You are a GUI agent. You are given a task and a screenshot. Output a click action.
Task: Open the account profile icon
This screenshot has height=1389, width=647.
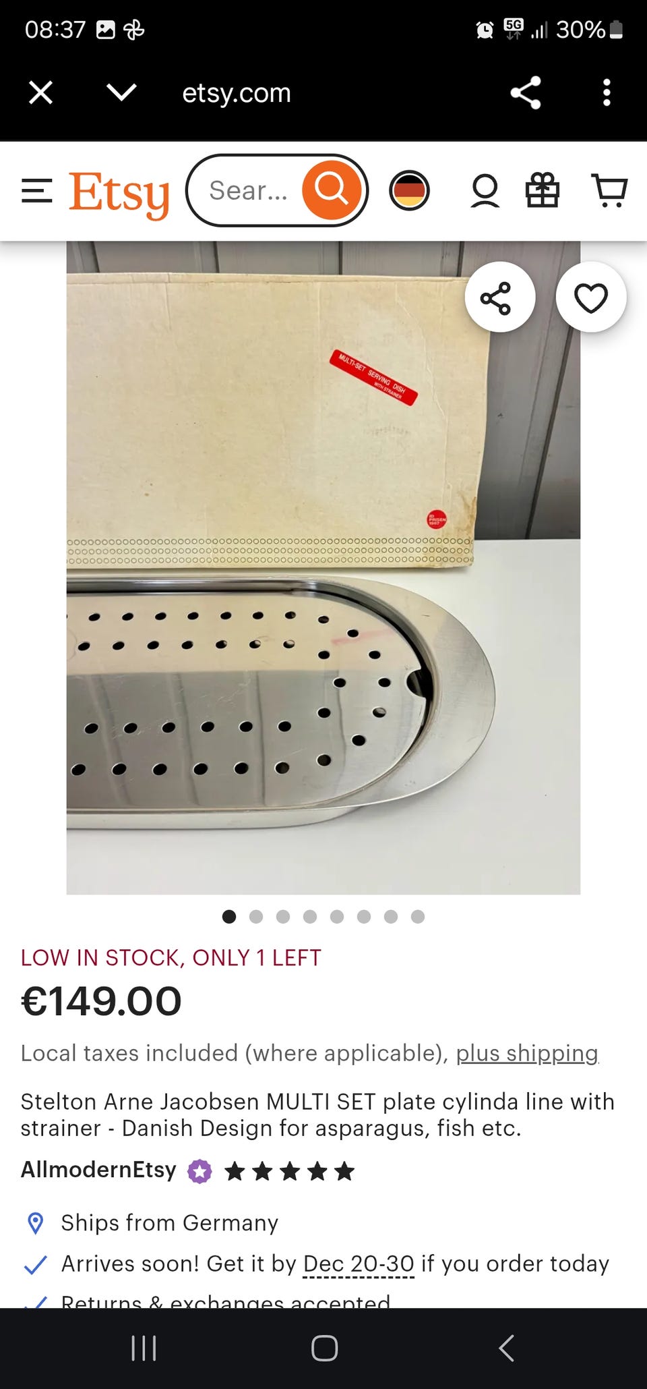click(x=485, y=191)
